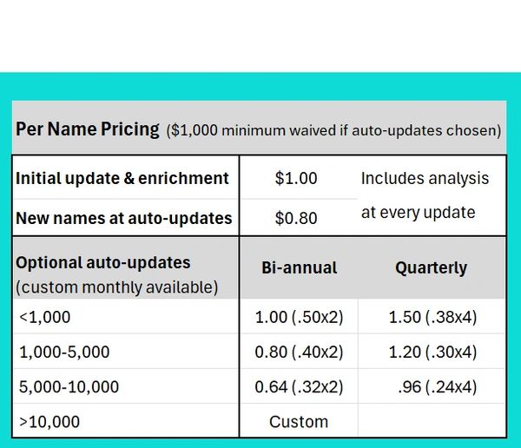Select the .96 (.24x4) quarterly cell

point(436,386)
